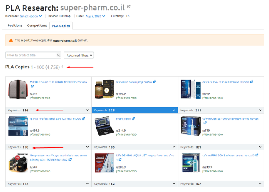Image resolution: width=269 pixels, height=192 pixels.
Task: Click the MIFOLD booster seat thumbnail
Action: (18, 89)
